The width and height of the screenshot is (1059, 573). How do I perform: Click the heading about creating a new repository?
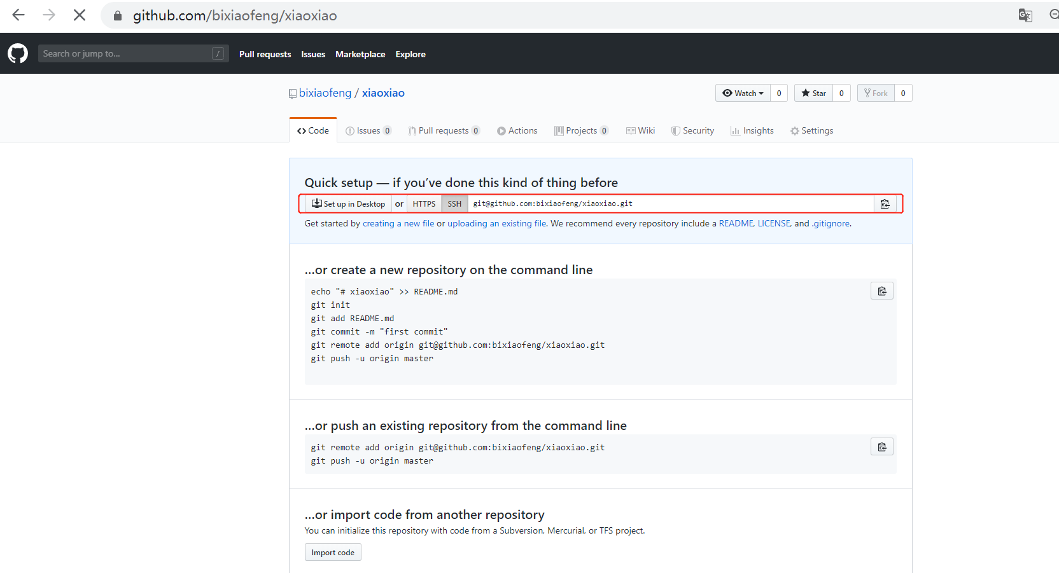click(x=449, y=270)
